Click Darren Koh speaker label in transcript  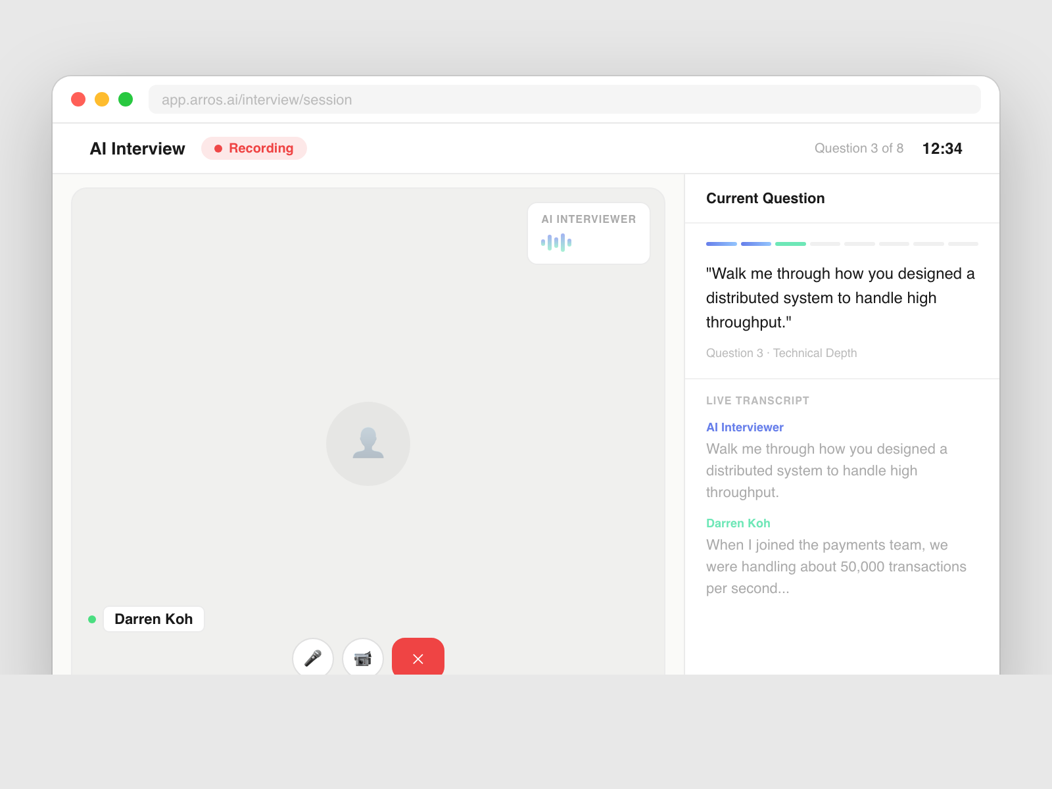click(738, 523)
